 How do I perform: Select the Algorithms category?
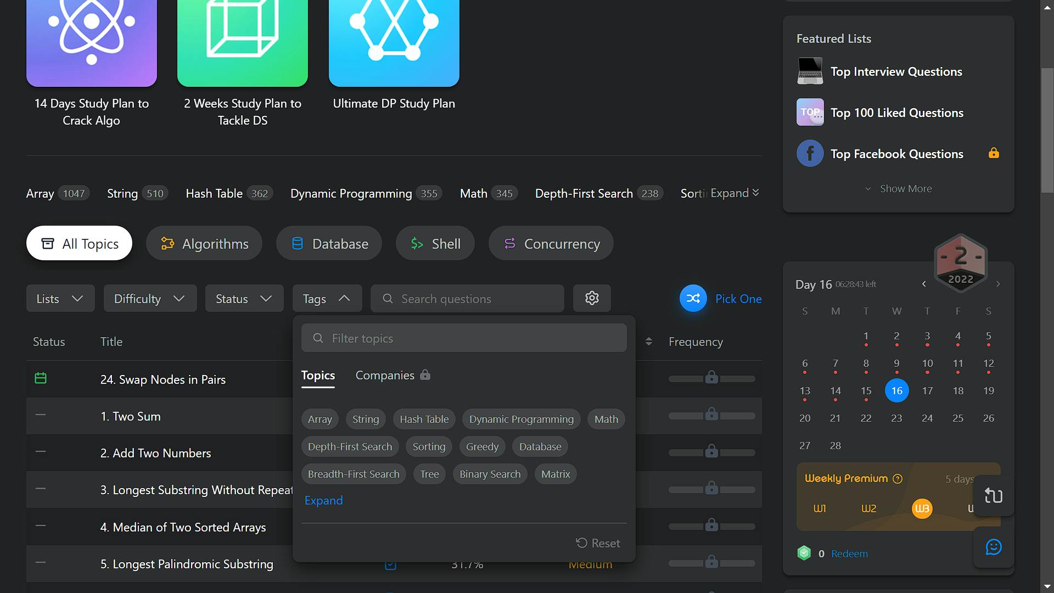coord(204,243)
